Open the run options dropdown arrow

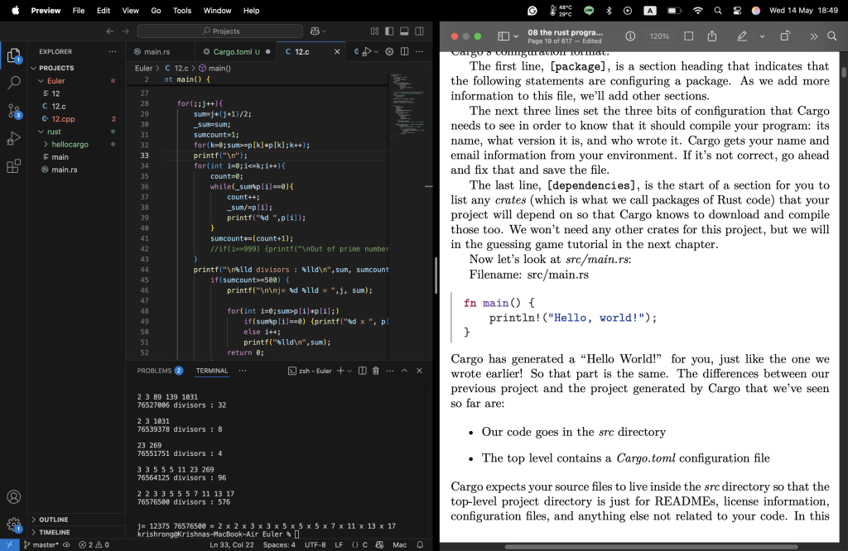[x=376, y=51]
